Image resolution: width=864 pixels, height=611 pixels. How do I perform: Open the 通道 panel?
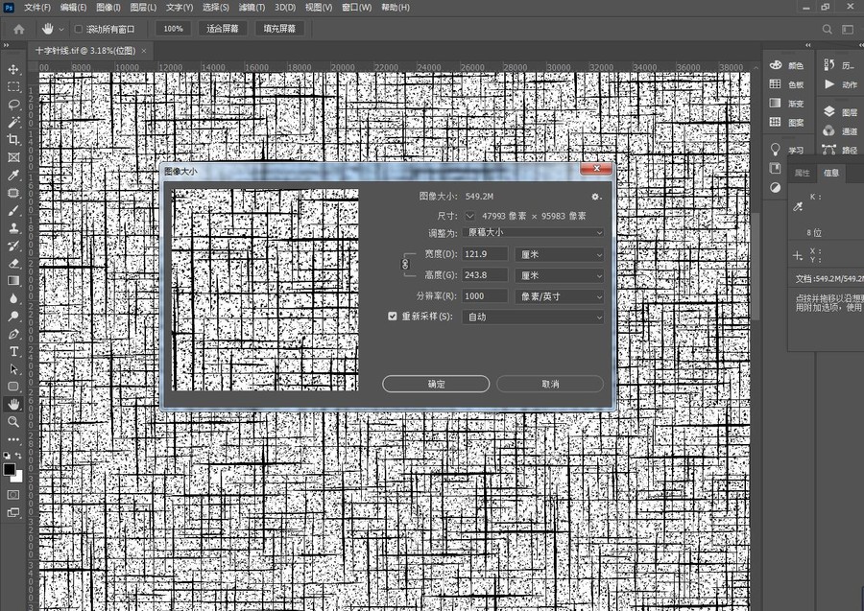[x=840, y=131]
